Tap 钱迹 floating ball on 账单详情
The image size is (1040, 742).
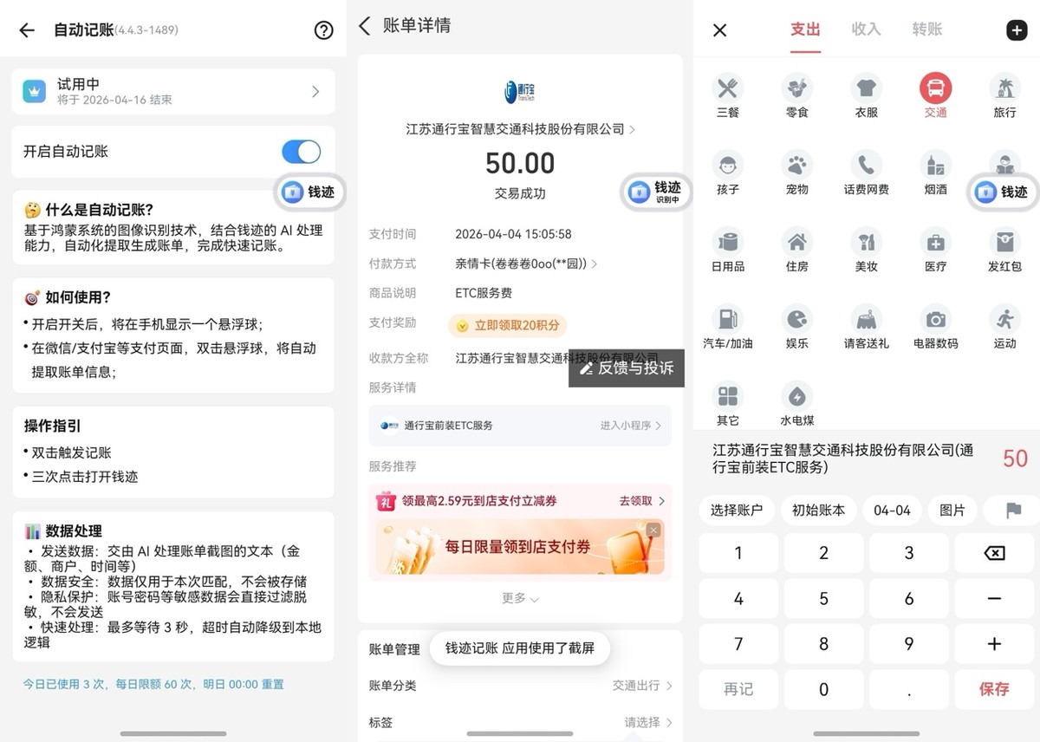point(656,192)
